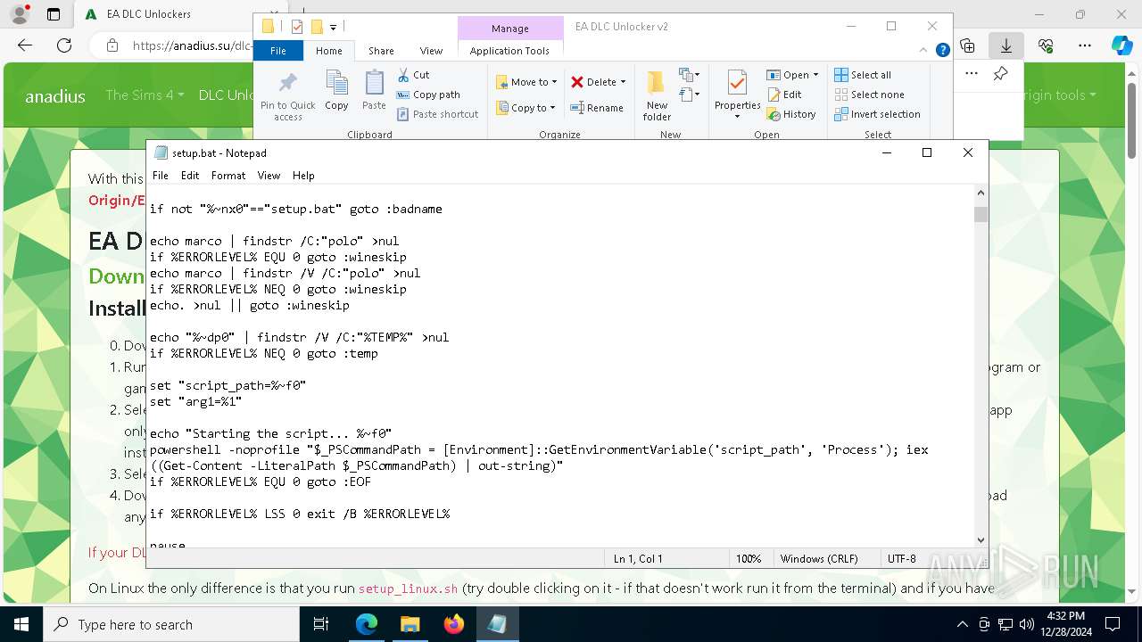
Task: Show hidden system tray icons
Action: click(962, 624)
